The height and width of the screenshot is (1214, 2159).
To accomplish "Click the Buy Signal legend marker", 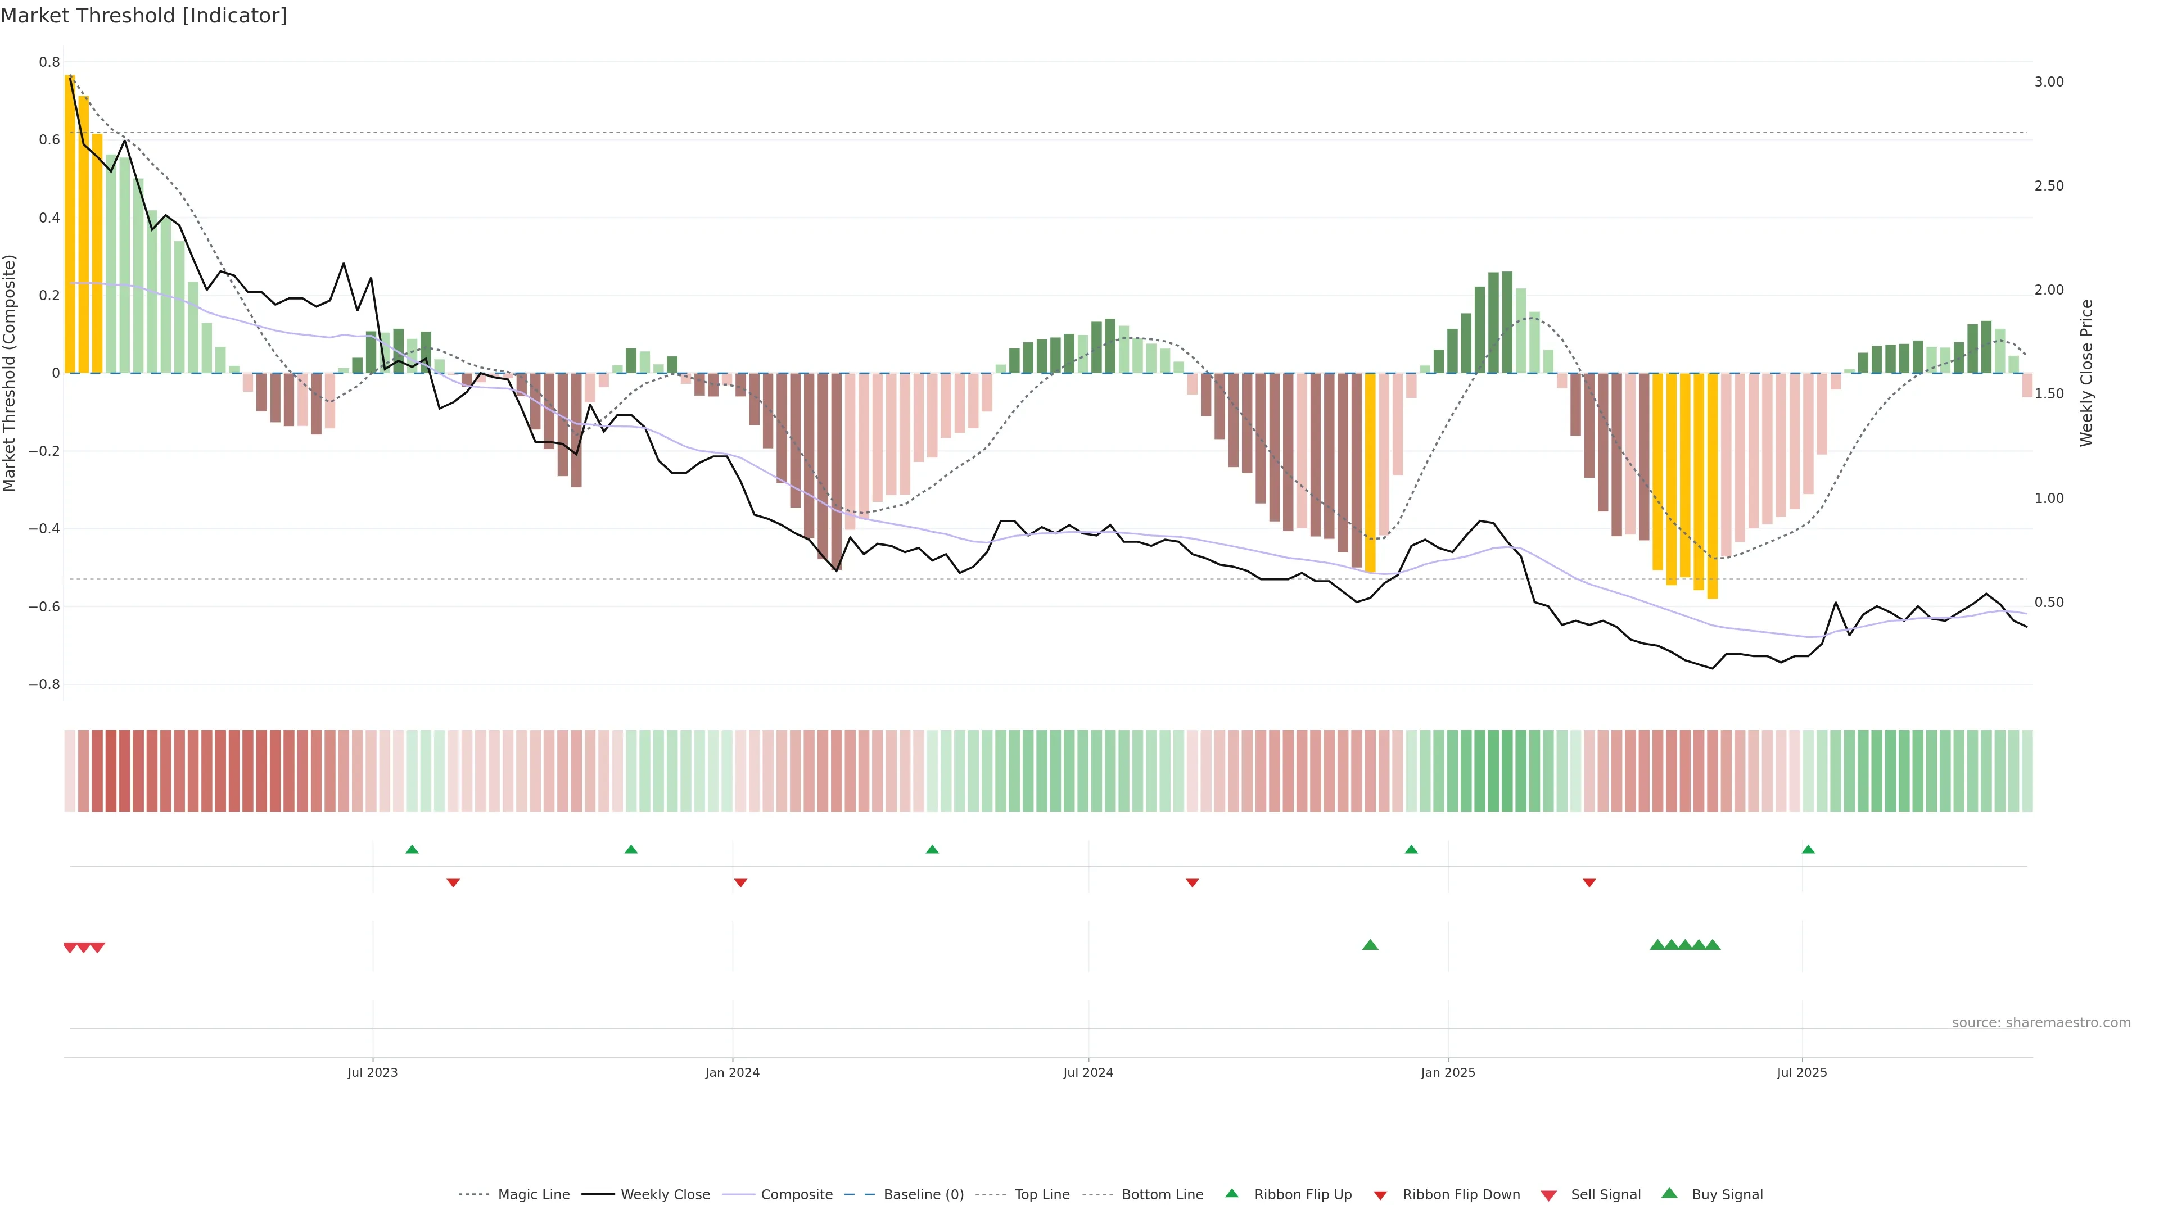I will [x=1669, y=1193].
